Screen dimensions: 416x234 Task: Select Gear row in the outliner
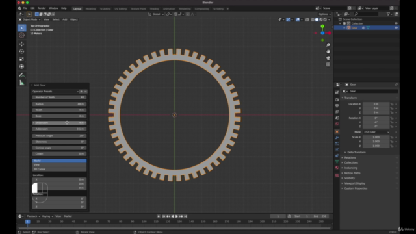point(367,27)
